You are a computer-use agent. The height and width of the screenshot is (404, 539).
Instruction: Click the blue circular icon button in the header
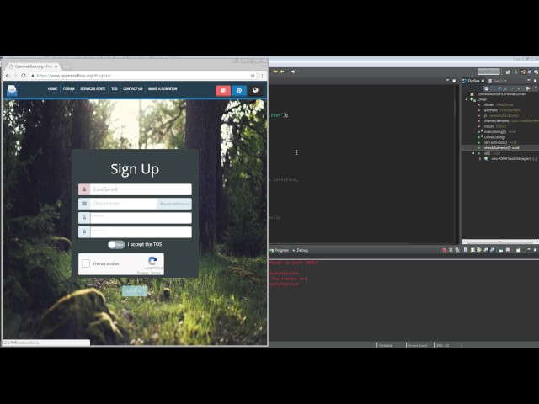pos(239,90)
